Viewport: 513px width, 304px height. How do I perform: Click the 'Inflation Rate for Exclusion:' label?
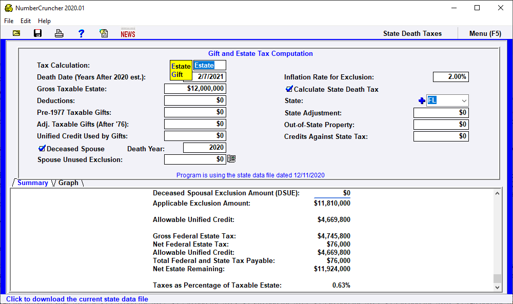pos(329,77)
